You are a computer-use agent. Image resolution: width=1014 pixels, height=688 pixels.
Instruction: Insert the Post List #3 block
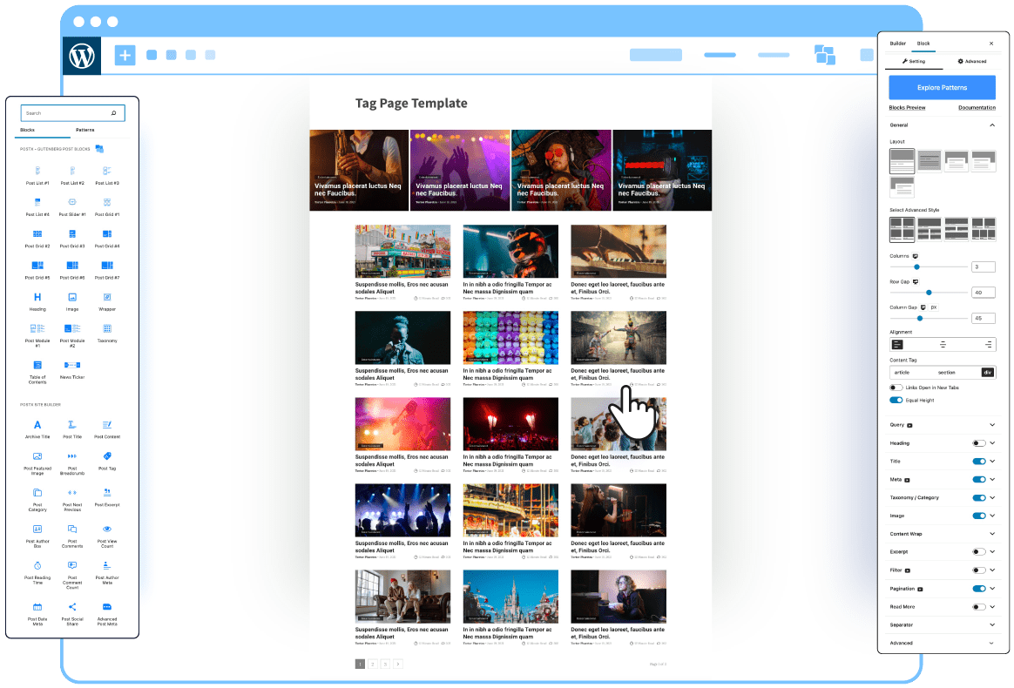point(107,175)
